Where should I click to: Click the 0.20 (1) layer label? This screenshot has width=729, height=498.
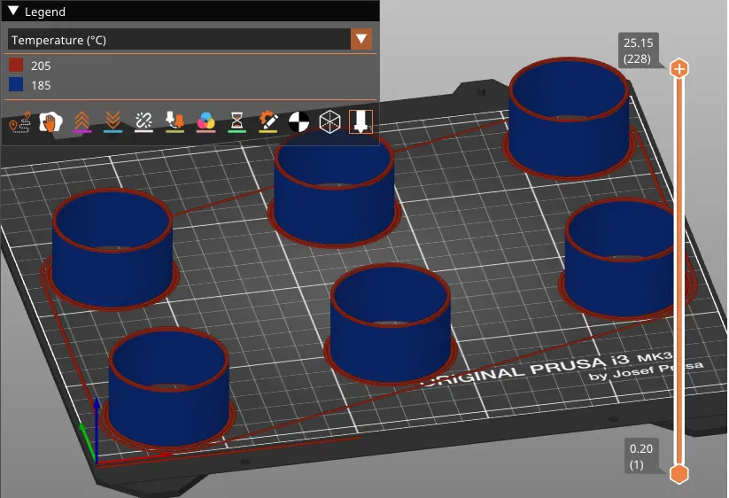click(641, 456)
